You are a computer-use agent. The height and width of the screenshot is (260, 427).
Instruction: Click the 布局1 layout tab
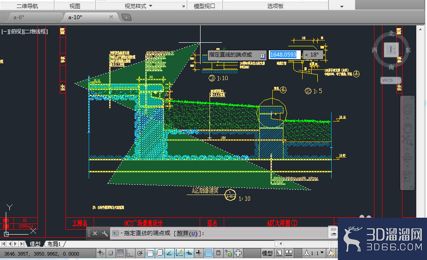click(x=54, y=244)
